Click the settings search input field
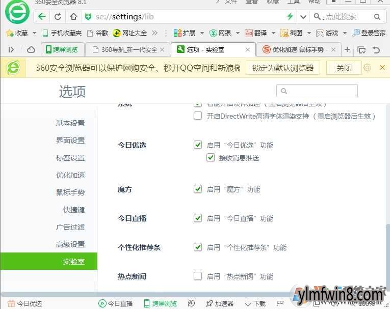This screenshot has height=309, width=390. [x=317, y=91]
